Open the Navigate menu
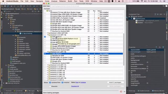168x94 pixels. point(39,1)
